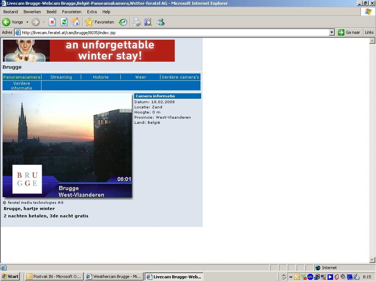Click the 'Provincie: West-Vlaanderen' text
The width and height of the screenshot is (376, 282).
click(x=163, y=117)
